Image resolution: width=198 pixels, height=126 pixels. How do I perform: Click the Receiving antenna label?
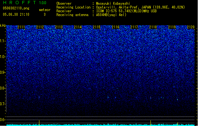pos(72,15)
